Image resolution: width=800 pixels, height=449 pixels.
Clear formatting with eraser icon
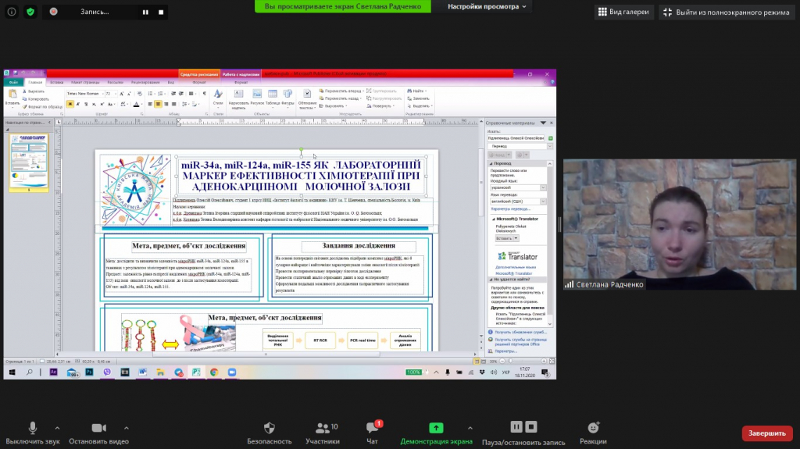click(140, 94)
